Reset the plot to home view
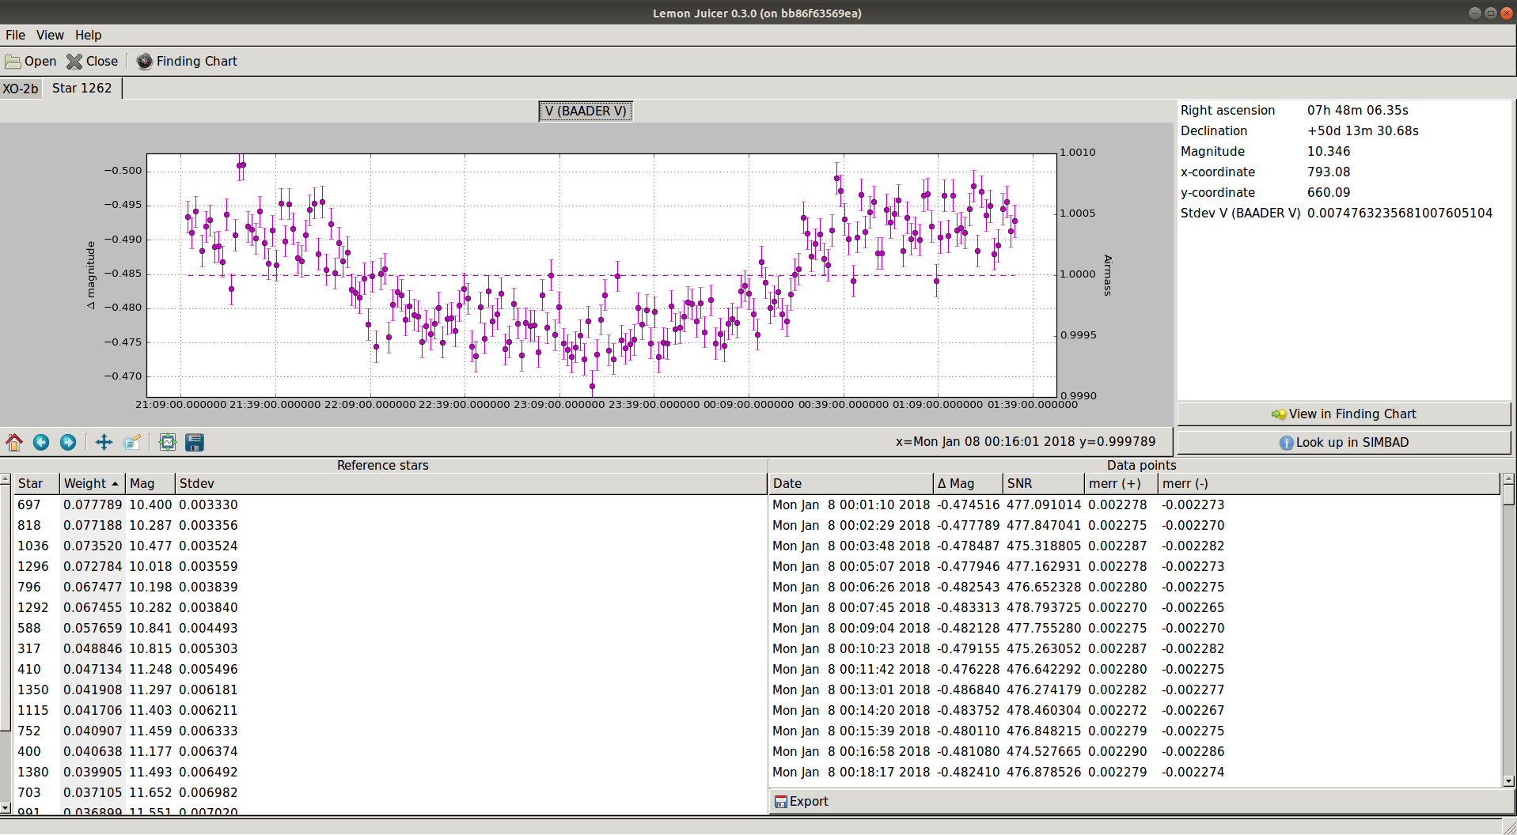 coord(14,442)
